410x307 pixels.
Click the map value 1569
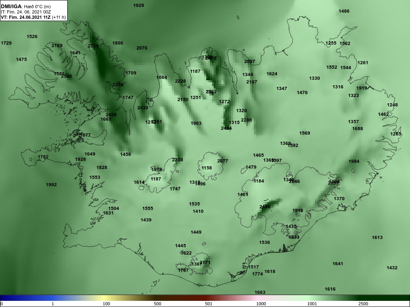(x=305, y=133)
